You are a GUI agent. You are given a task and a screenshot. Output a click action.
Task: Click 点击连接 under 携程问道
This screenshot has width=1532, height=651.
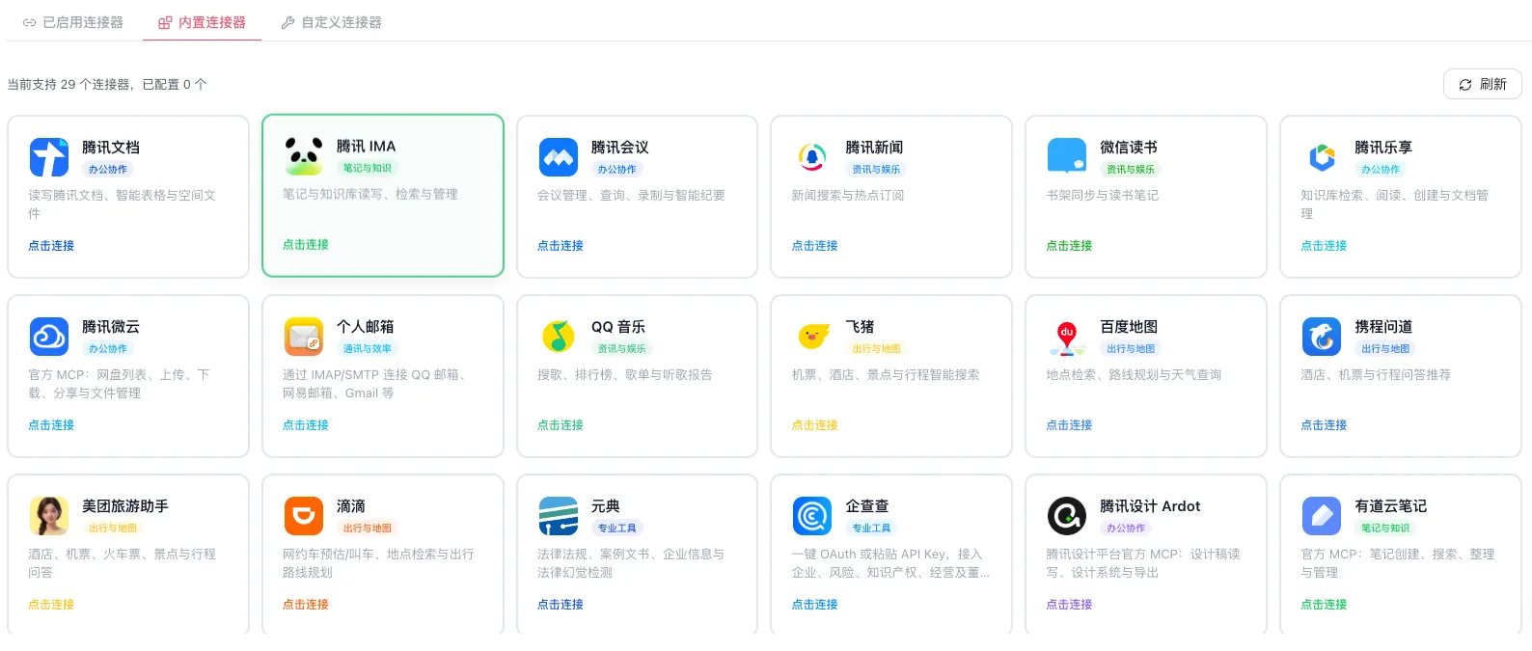1325,425
